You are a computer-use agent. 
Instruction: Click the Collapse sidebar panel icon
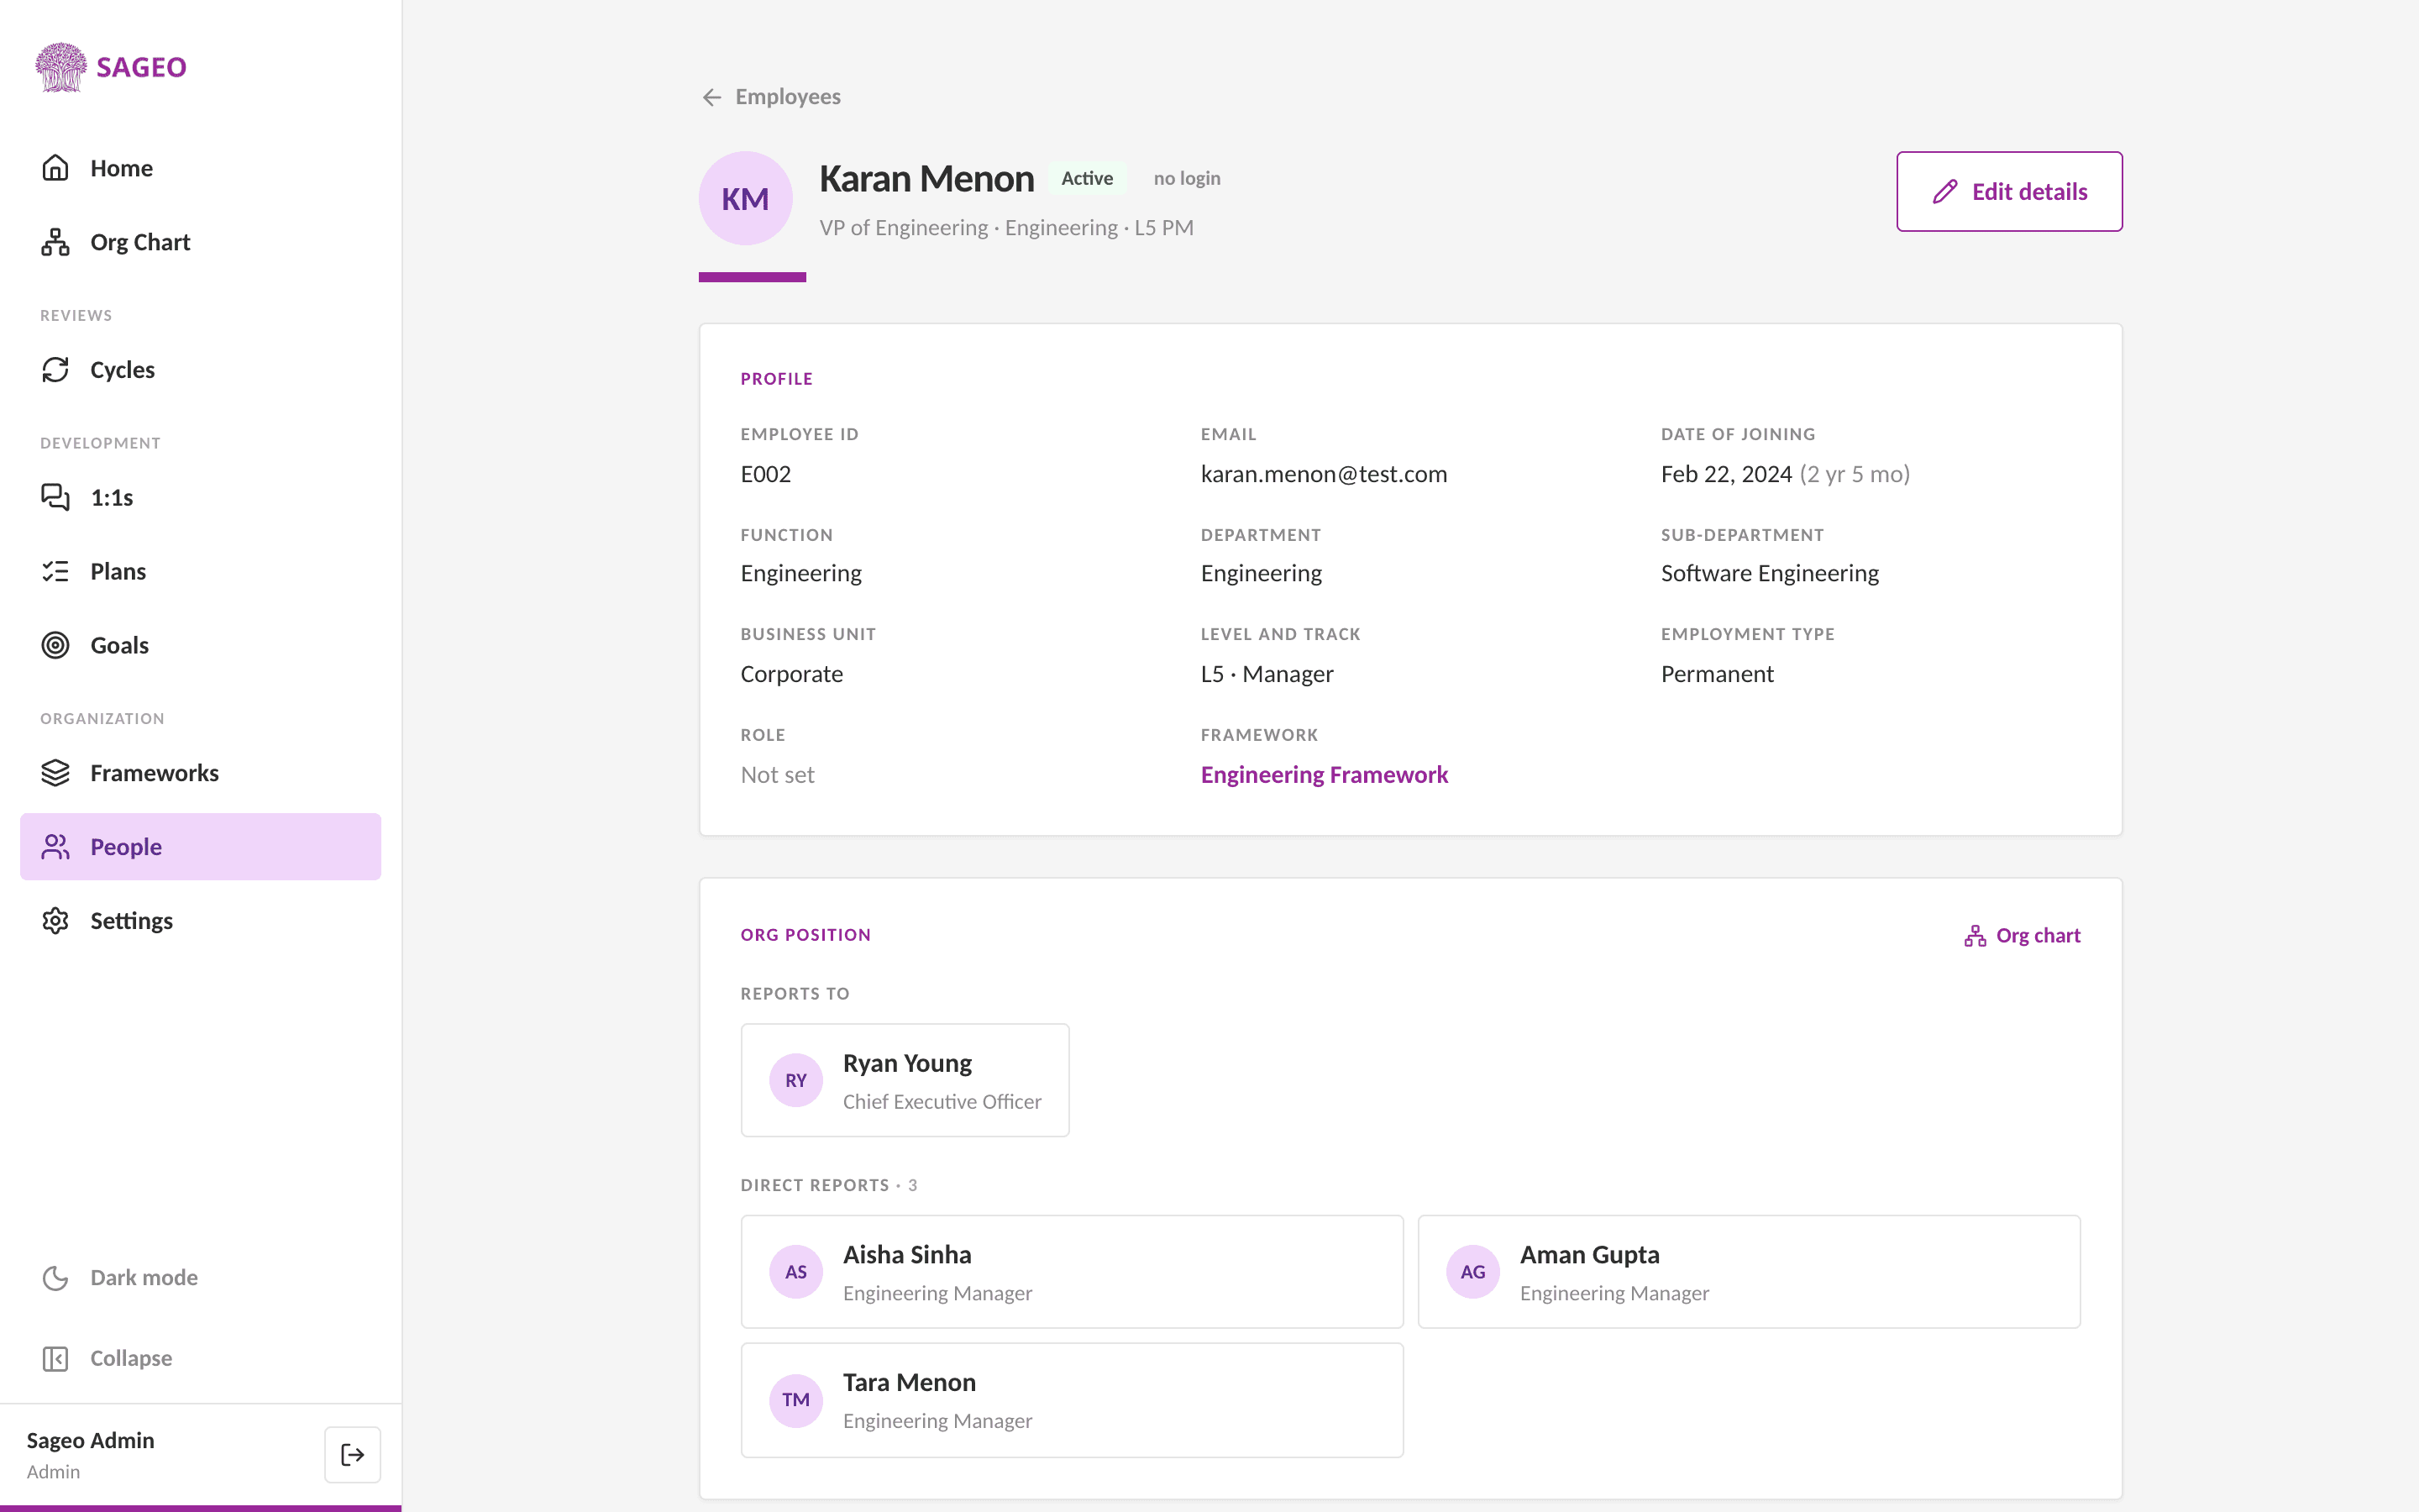pos(55,1359)
